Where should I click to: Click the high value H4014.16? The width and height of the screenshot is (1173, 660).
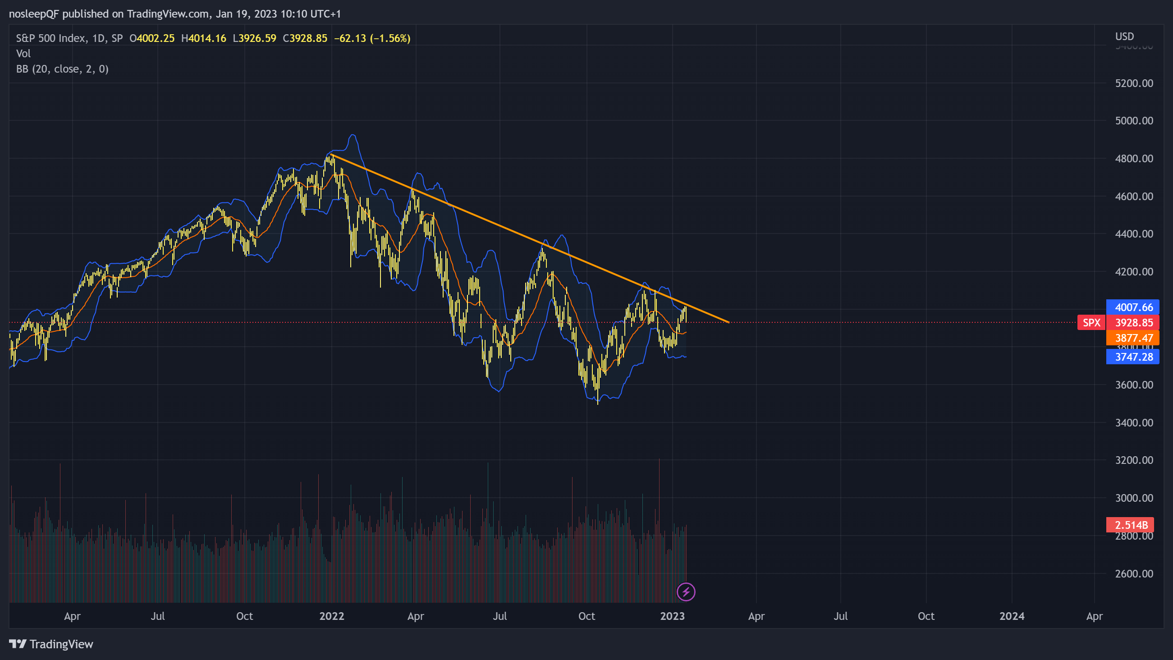[x=204, y=38]
